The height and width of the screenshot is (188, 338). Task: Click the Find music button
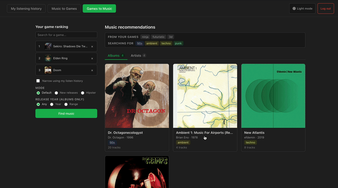[x=66, y=113]
